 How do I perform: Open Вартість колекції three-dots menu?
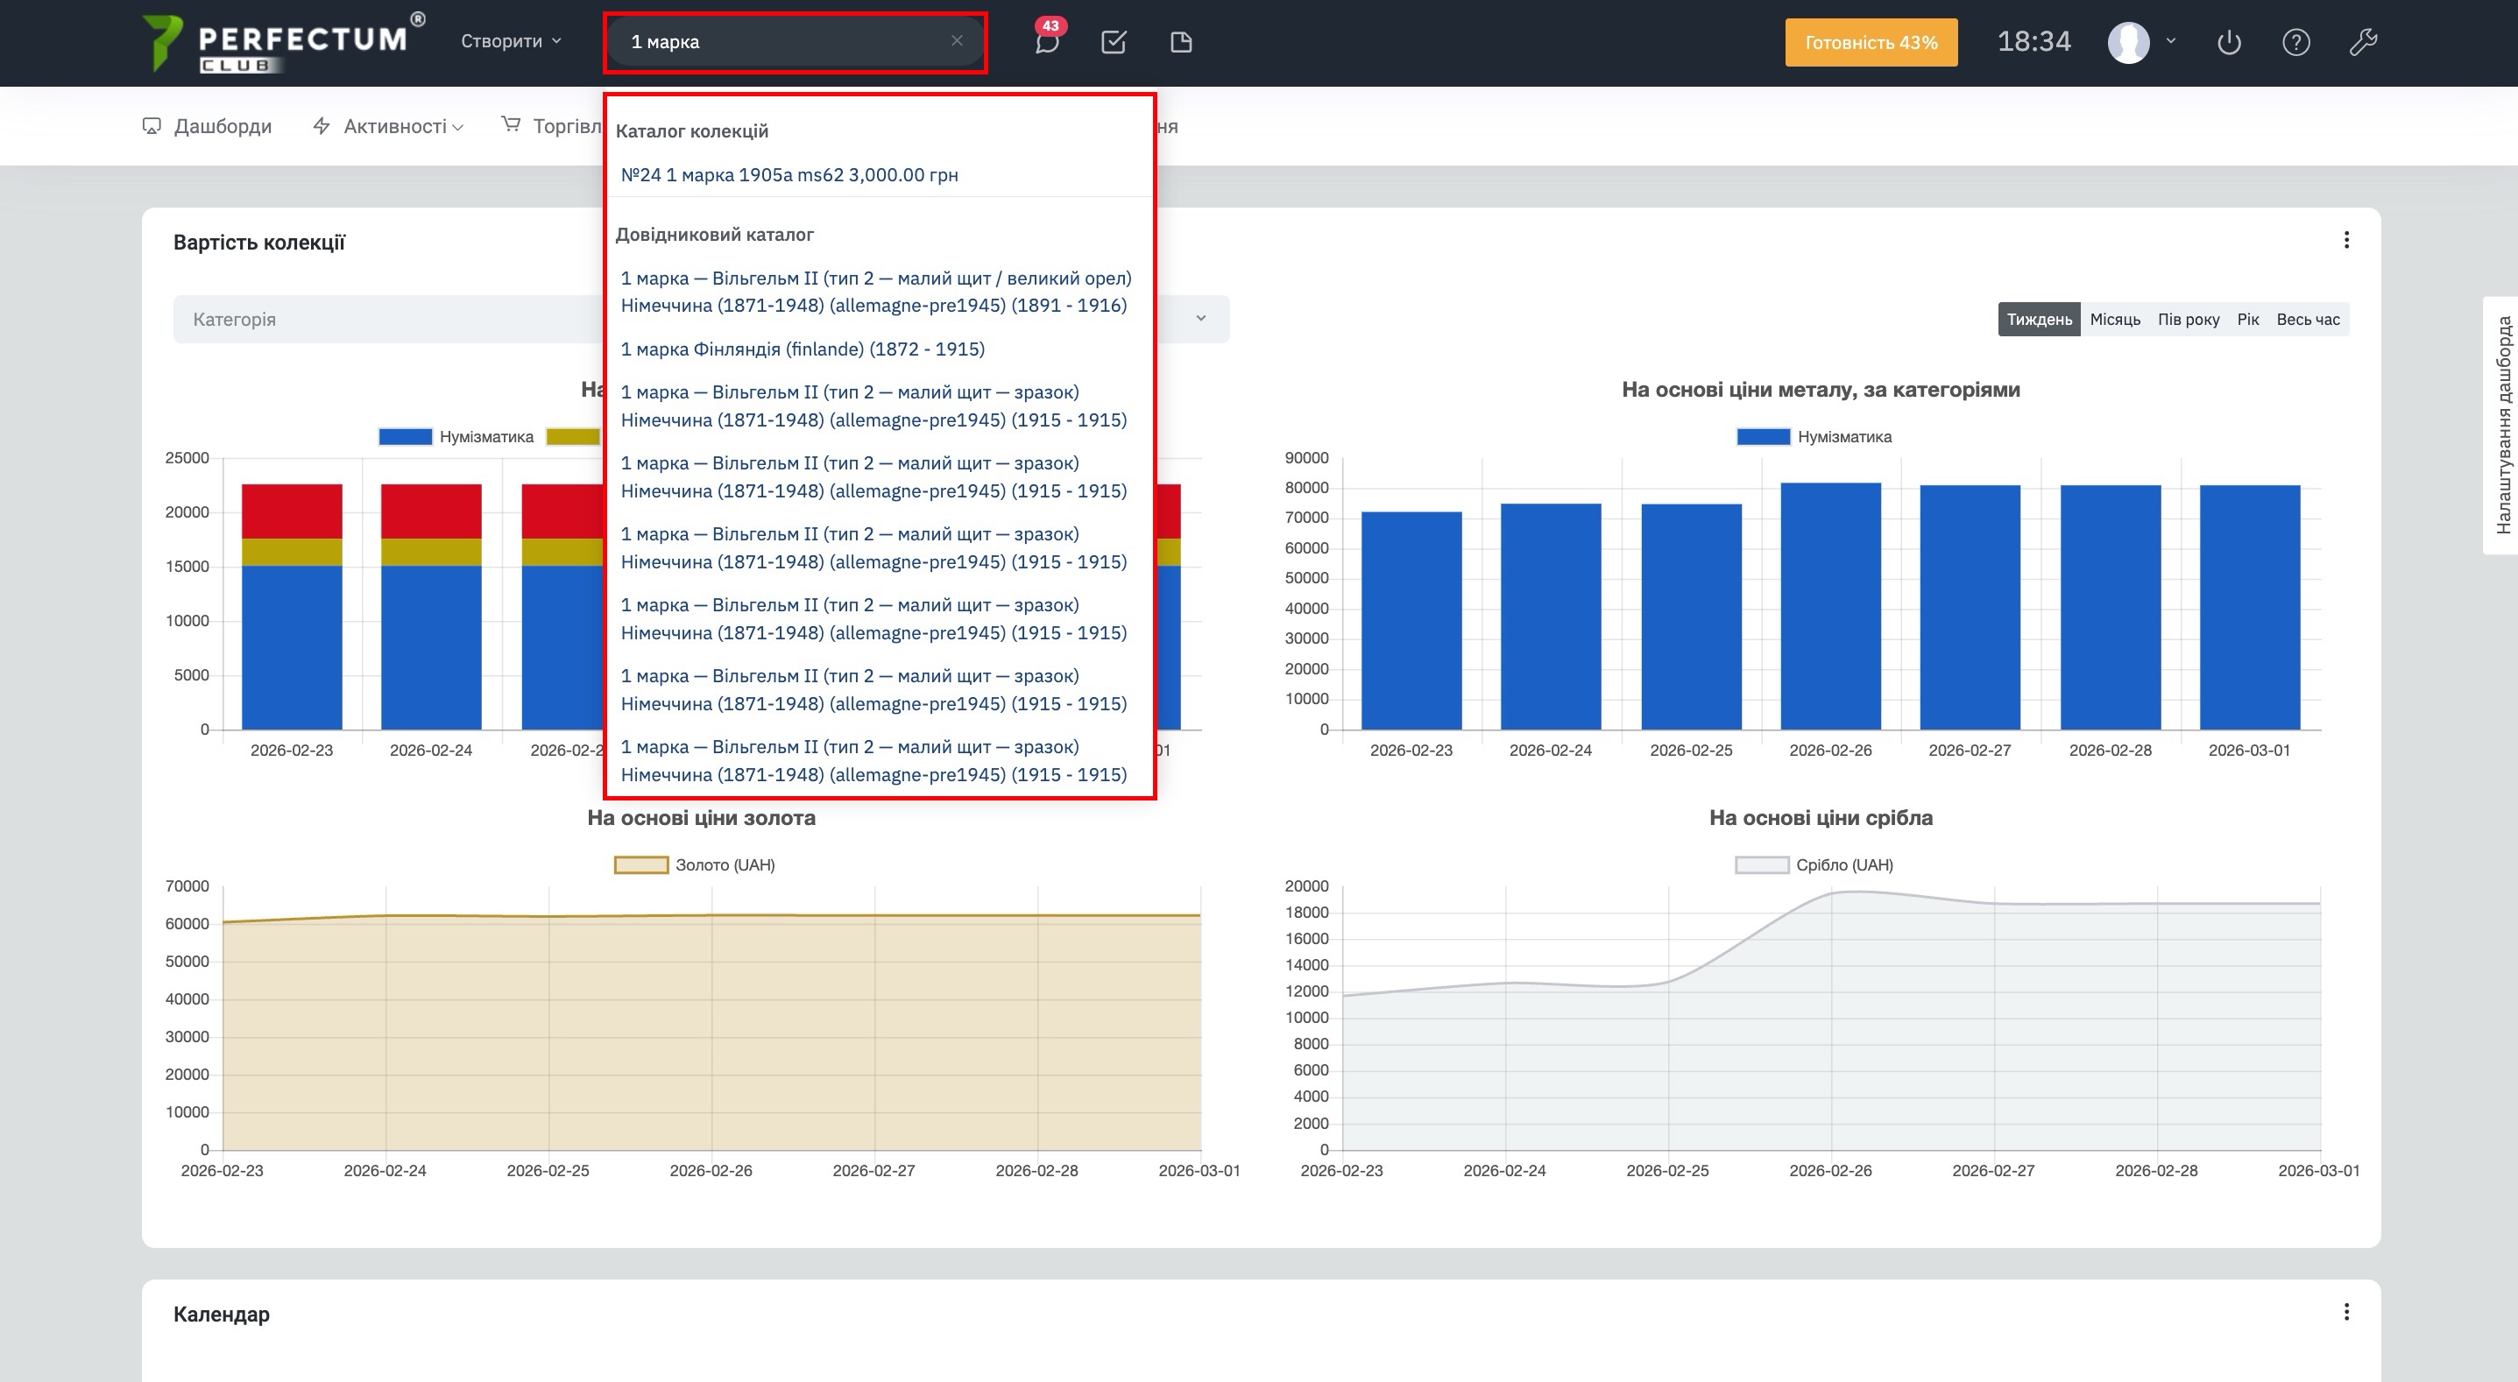[x=2346, y=241]
